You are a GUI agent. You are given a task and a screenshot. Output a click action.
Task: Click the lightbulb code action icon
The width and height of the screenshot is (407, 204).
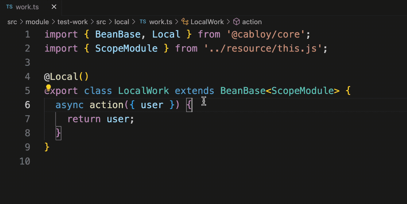(48, 88)
